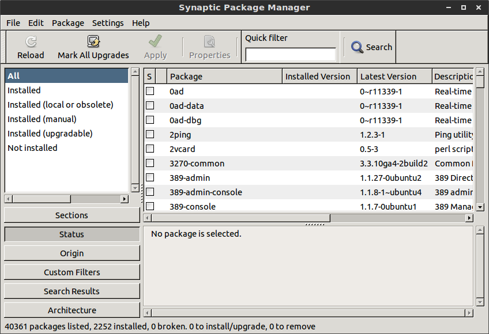489x334 pixels.
Task: Sort by Package column header
Action: [224, 77]
